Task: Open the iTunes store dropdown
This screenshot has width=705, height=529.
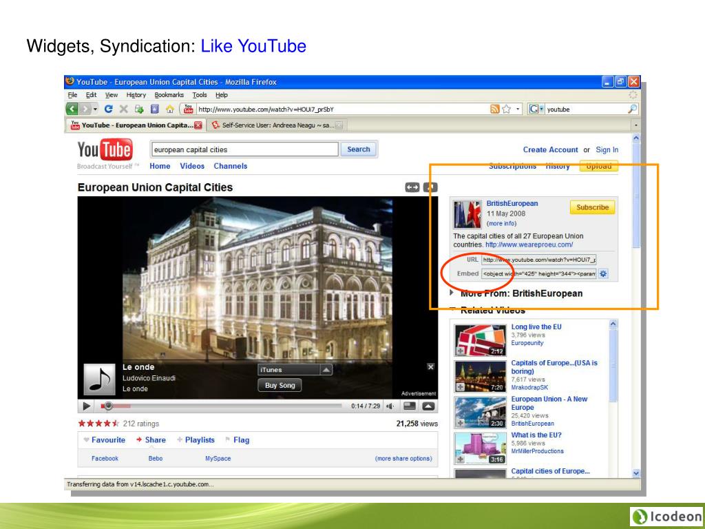Action: (x=295, y=370)
